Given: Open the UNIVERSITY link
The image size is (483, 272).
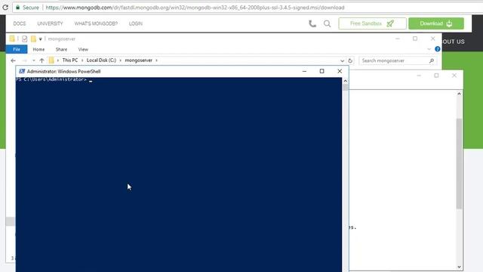Looking at the screenshot, I should (50, 23).
